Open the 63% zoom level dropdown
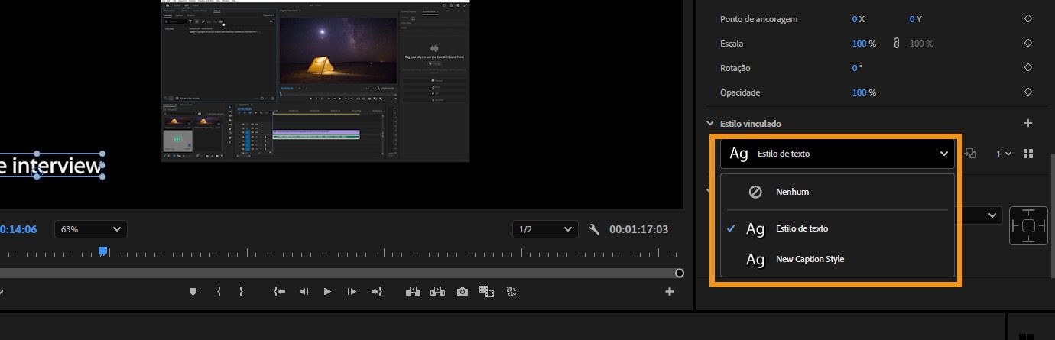 [x=91, y=229]
